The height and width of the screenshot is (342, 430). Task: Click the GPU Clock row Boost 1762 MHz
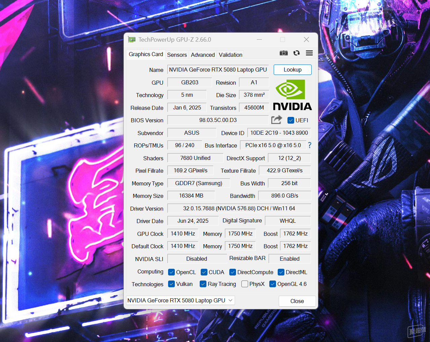[x=296, y=233]
